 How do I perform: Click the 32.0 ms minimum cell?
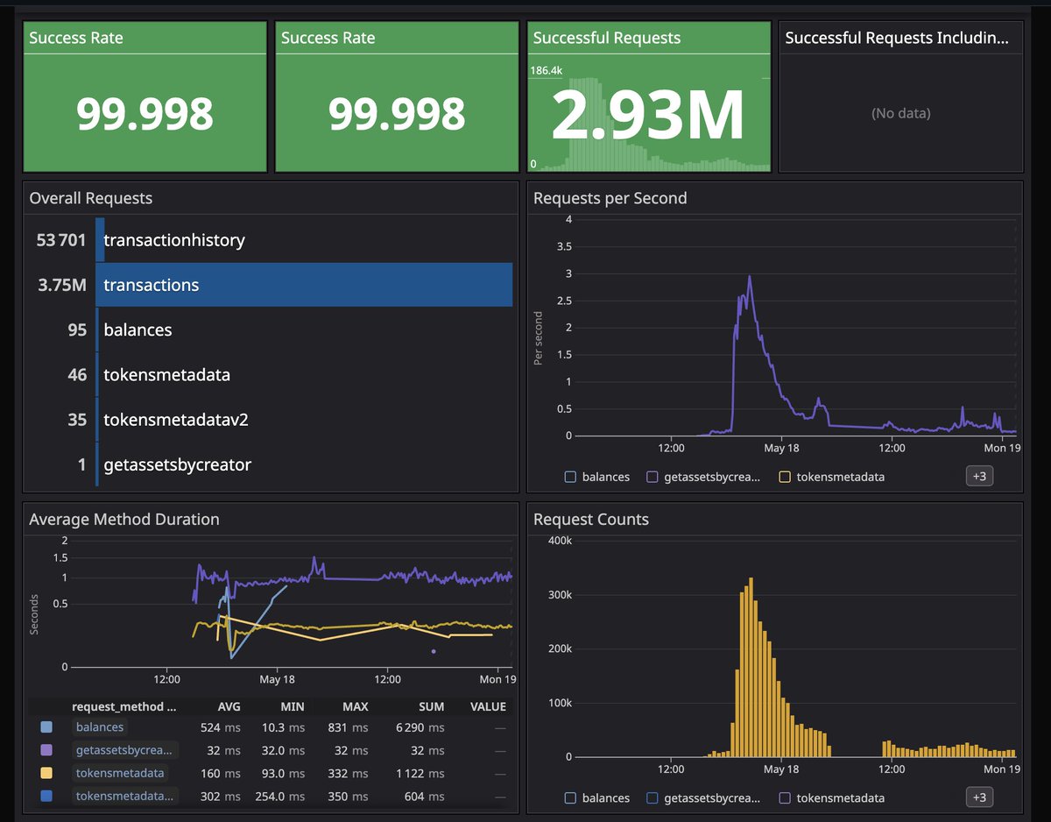pos(282,750)
